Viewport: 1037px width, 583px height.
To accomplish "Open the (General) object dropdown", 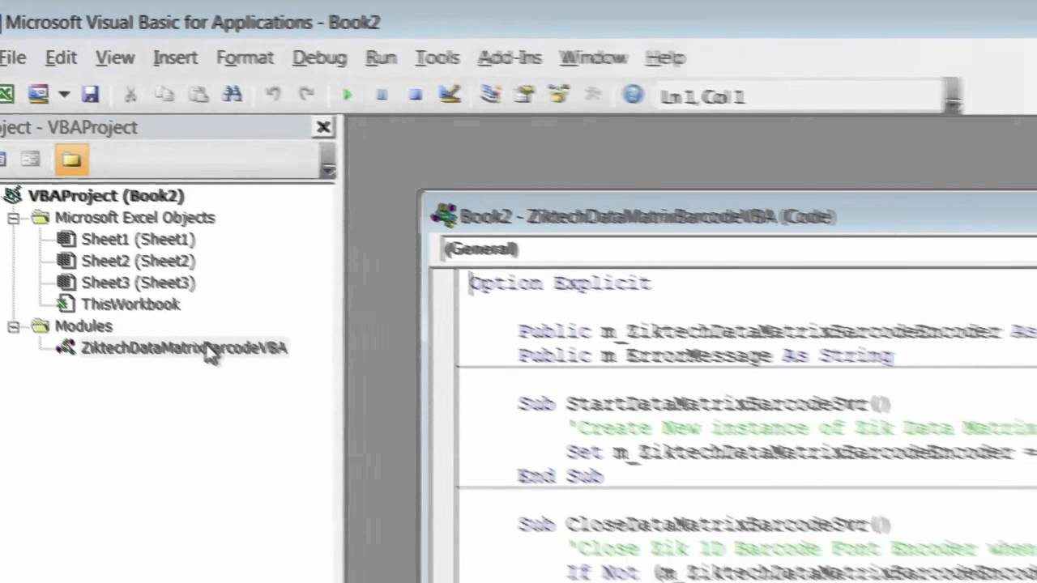I will tap(739, 249).
